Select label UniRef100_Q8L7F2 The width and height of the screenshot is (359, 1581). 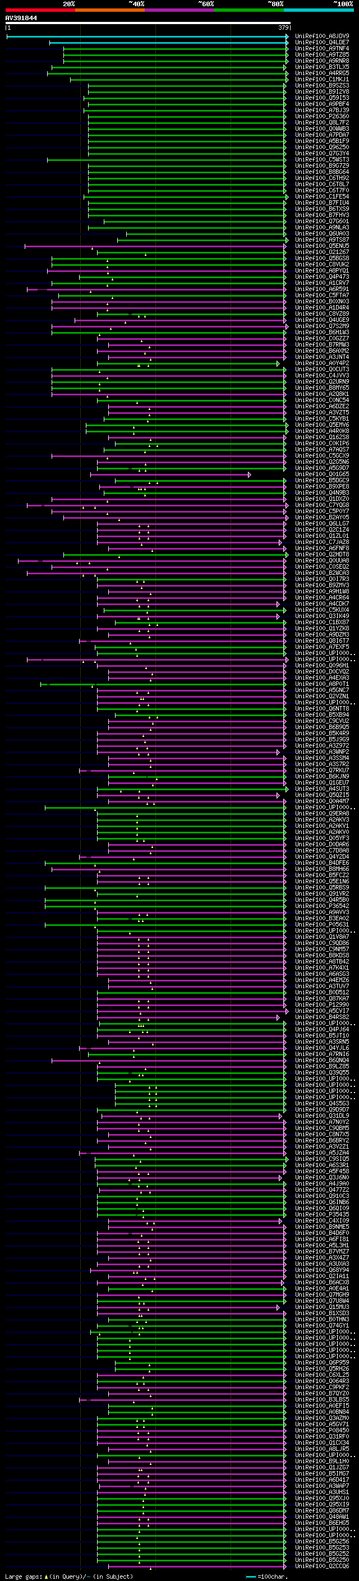point(322,123)
